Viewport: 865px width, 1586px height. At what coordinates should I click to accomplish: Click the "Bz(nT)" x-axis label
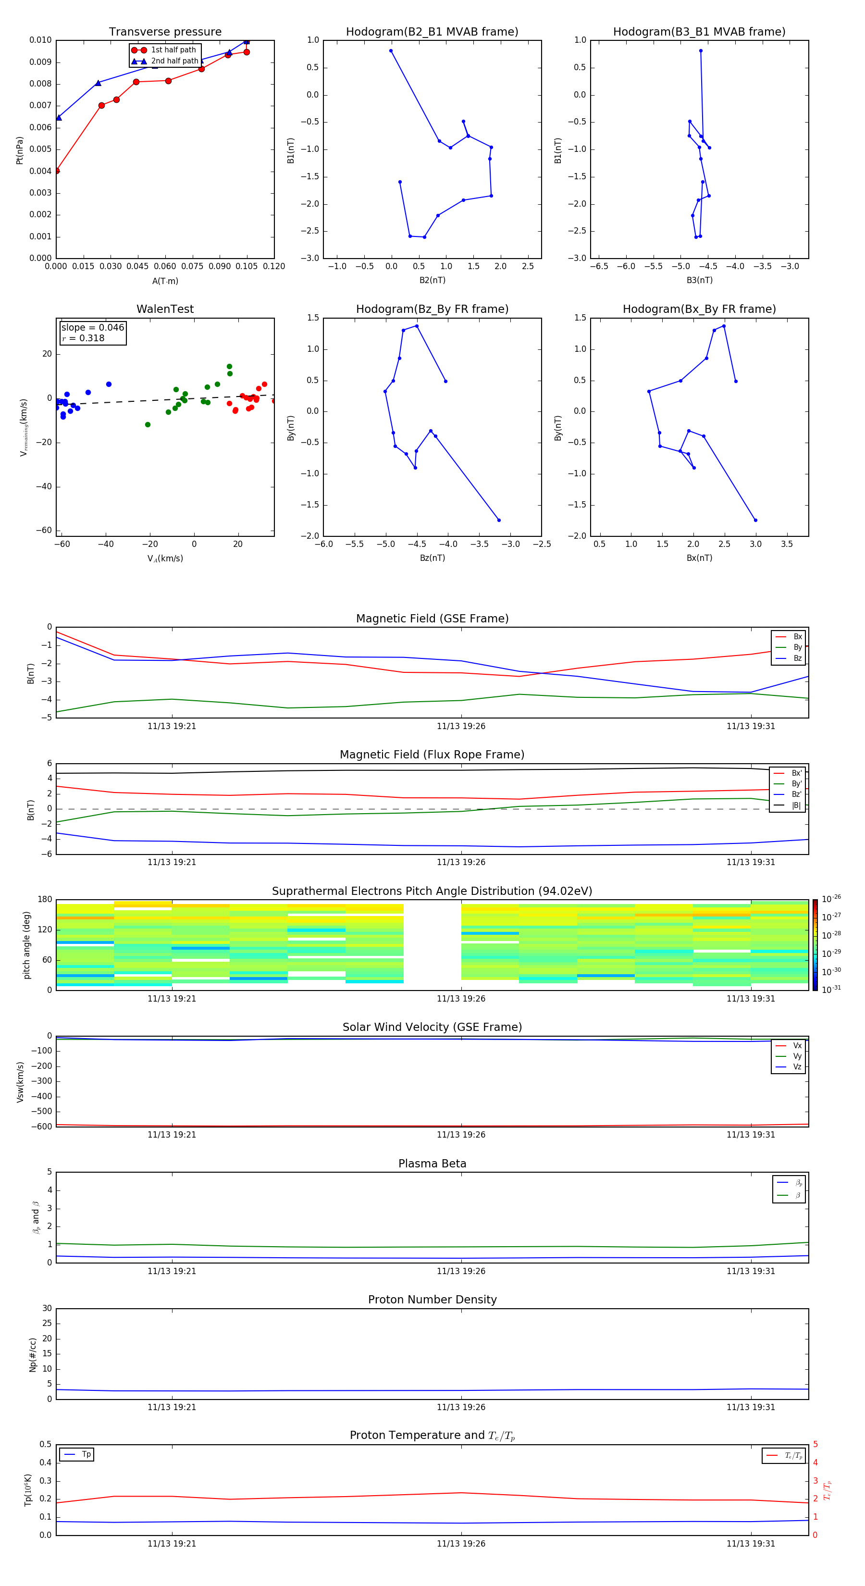(x=432, y=558)
